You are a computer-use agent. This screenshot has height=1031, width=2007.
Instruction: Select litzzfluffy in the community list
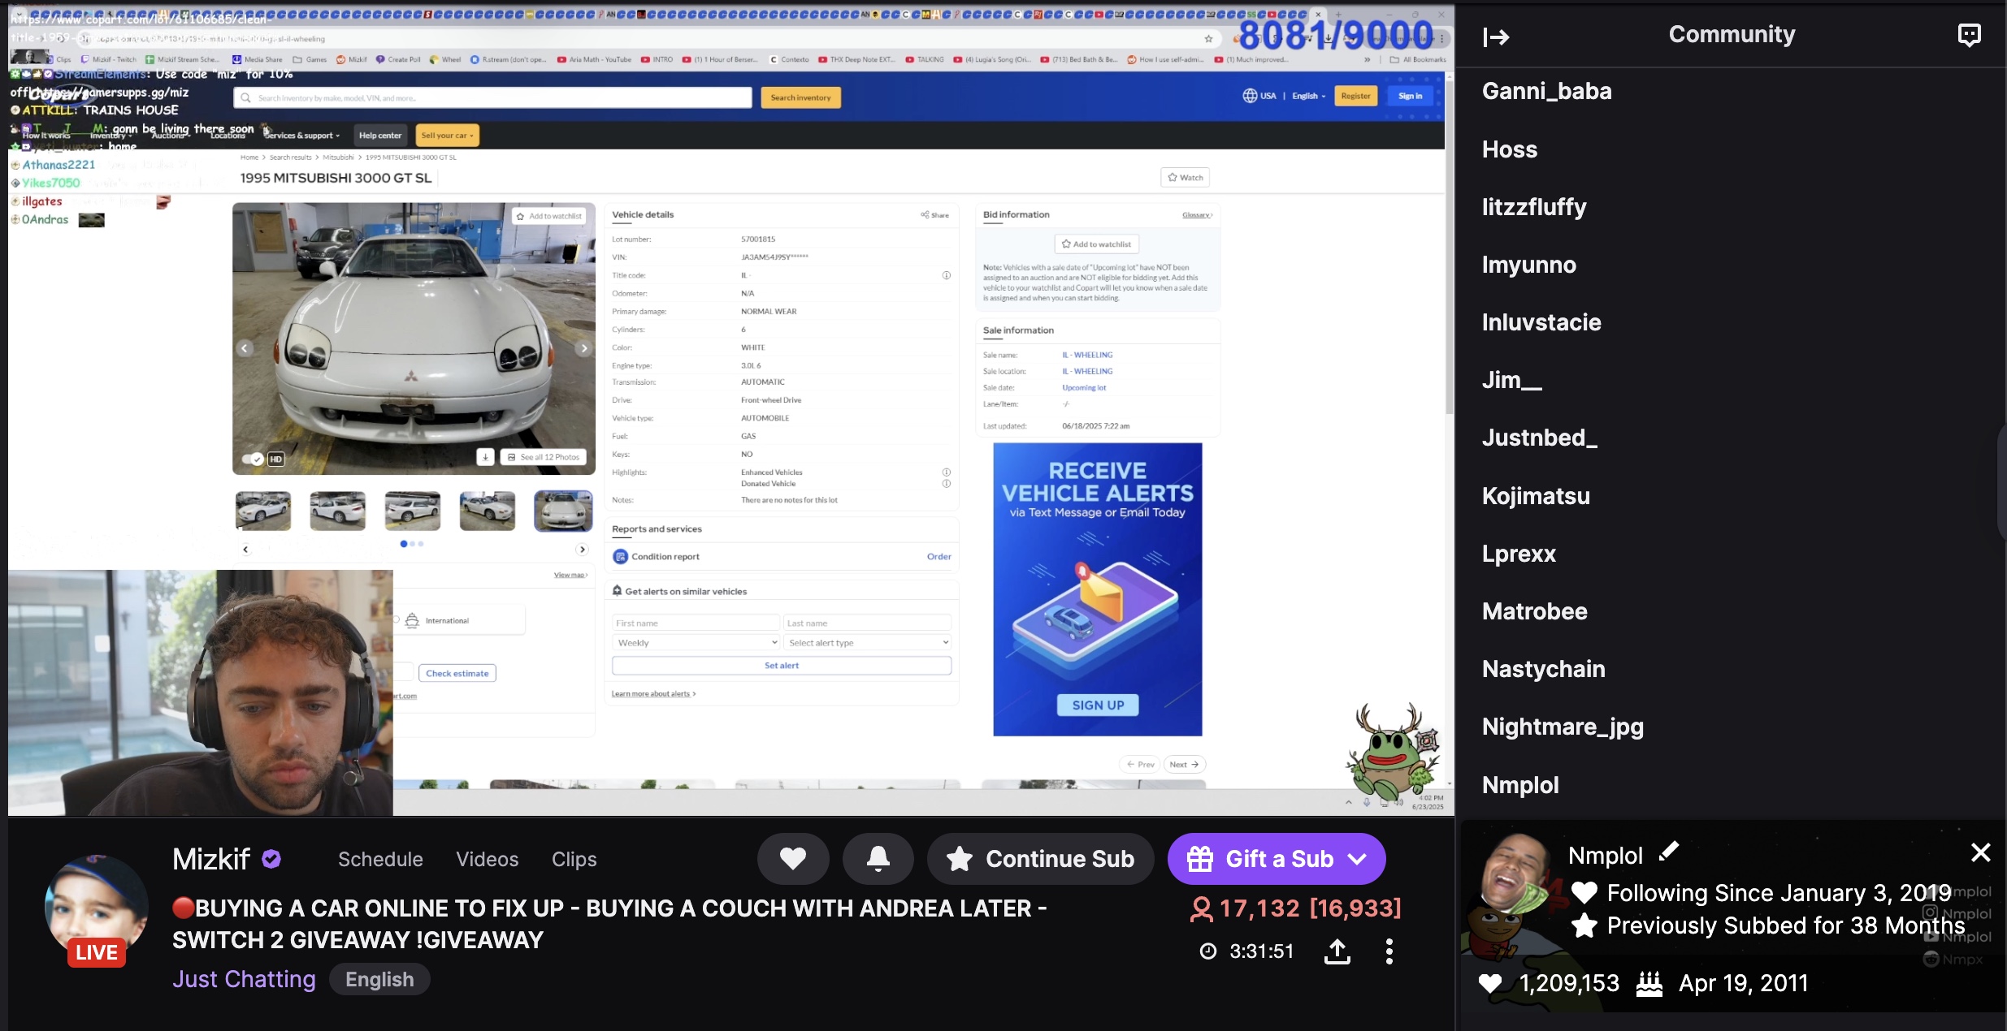(1534, 207)
